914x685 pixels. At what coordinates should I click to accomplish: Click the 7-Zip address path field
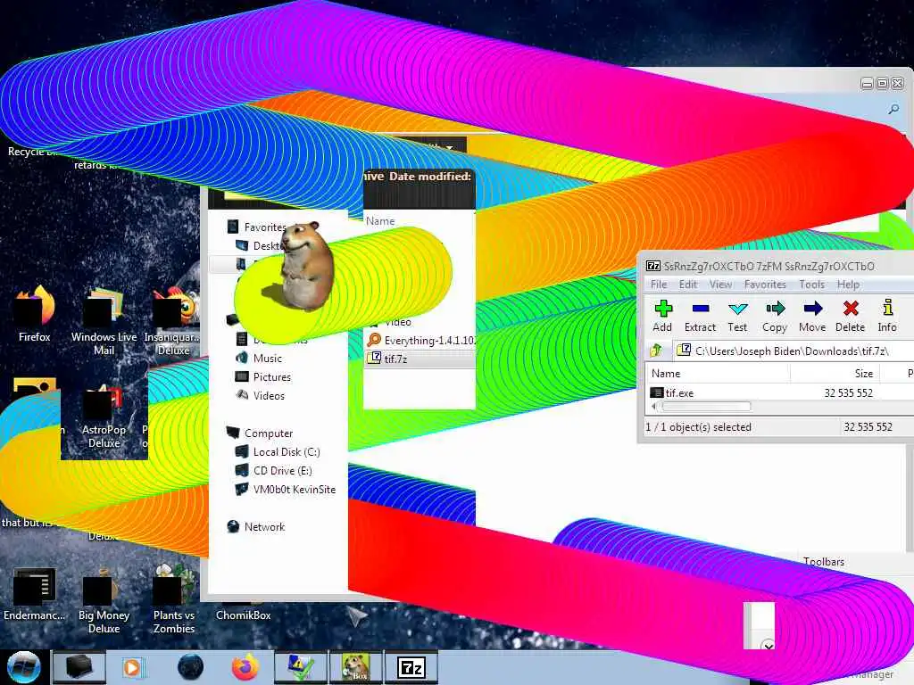coord(794,351)
